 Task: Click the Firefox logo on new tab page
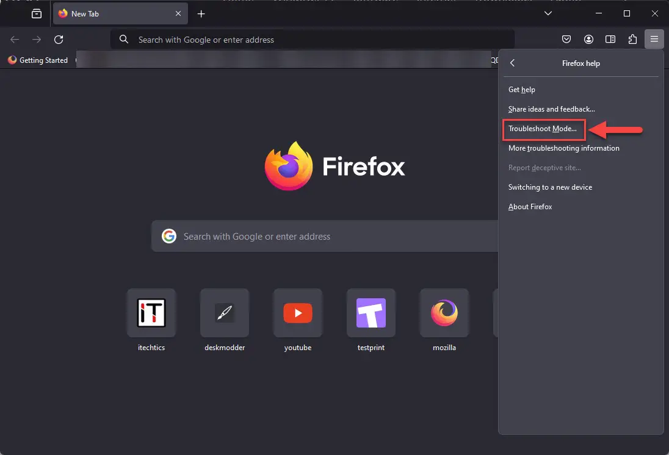coord(288,165)
